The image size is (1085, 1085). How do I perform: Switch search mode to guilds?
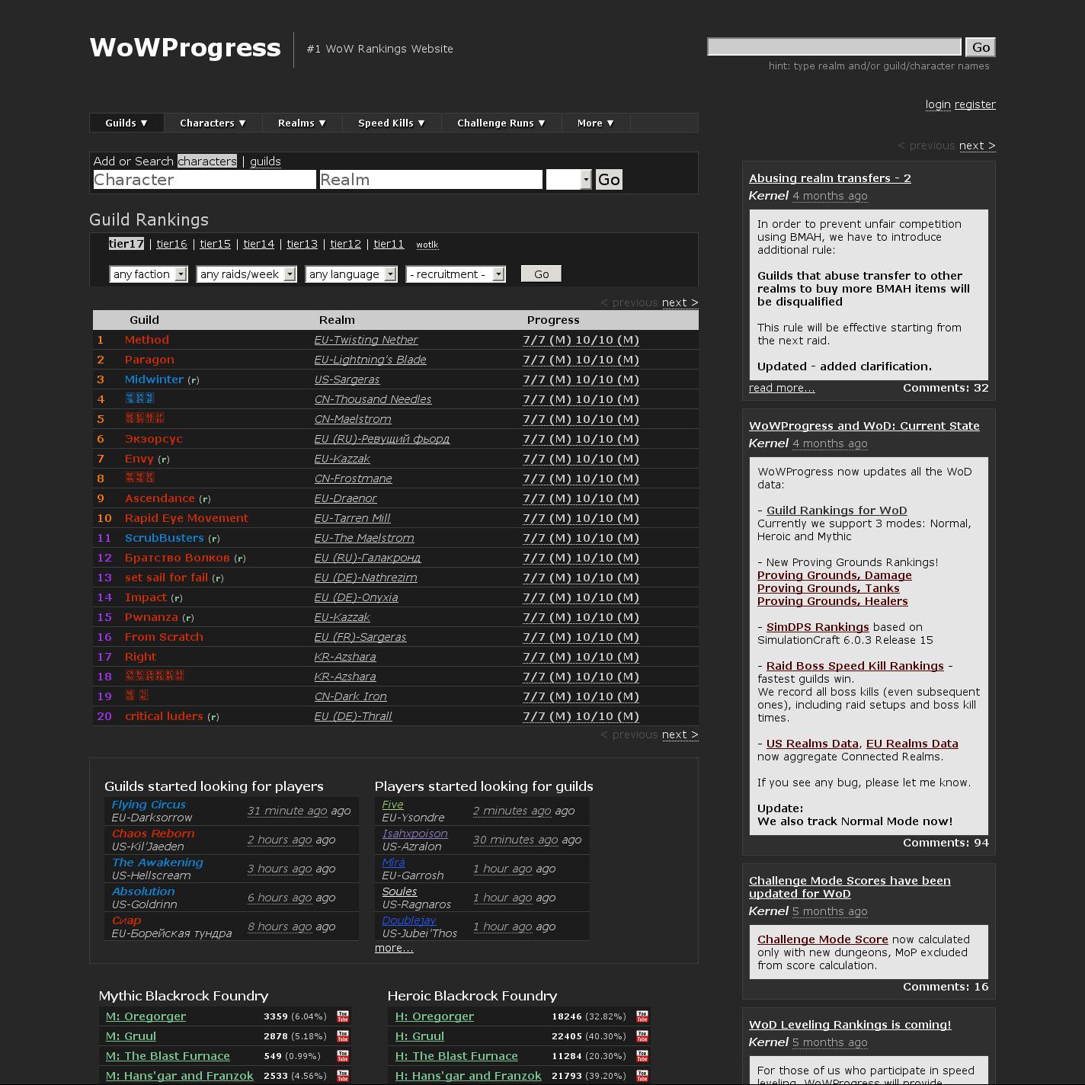click(x=265, y=162)
